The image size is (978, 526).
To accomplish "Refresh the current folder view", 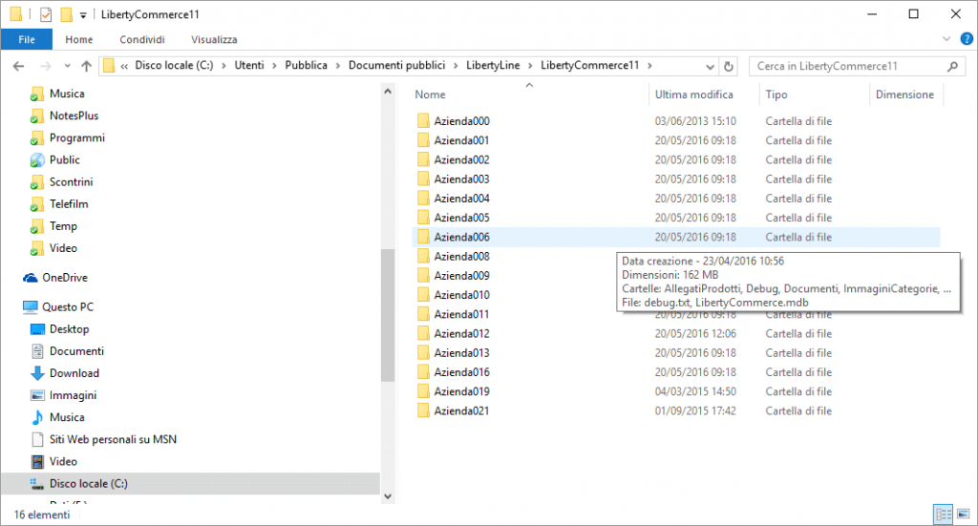I will click(x=728, y=66).
